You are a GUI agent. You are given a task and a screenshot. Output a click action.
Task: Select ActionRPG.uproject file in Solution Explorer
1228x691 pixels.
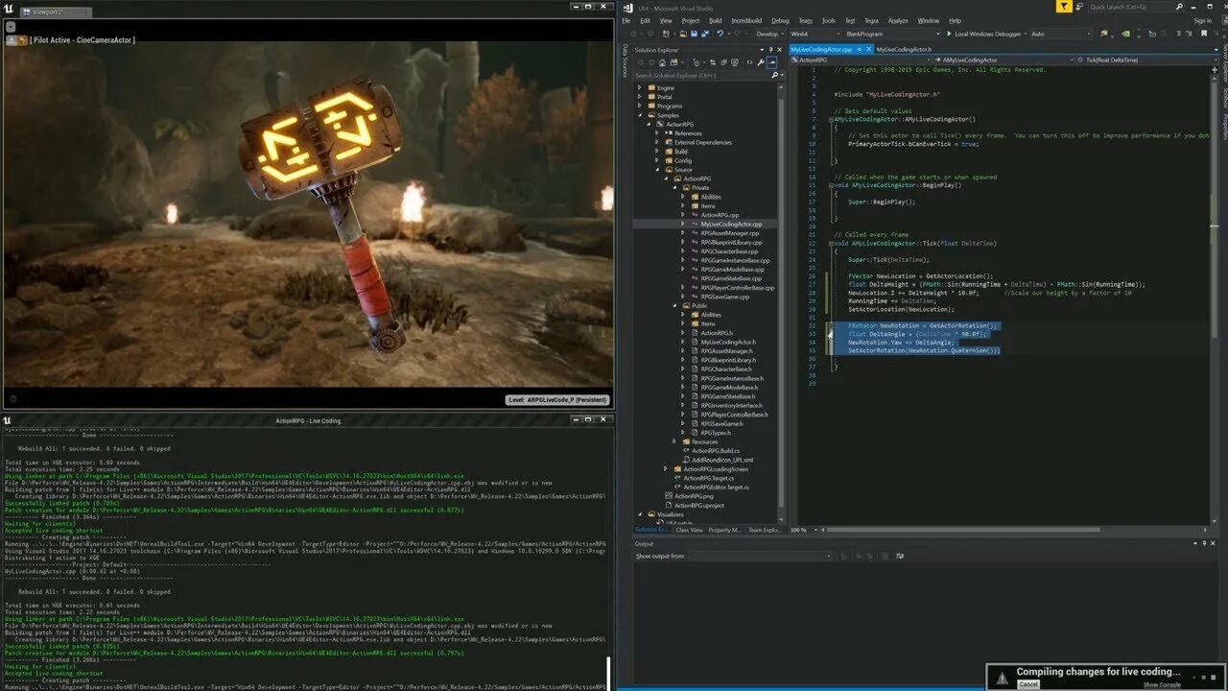(698, 505)
